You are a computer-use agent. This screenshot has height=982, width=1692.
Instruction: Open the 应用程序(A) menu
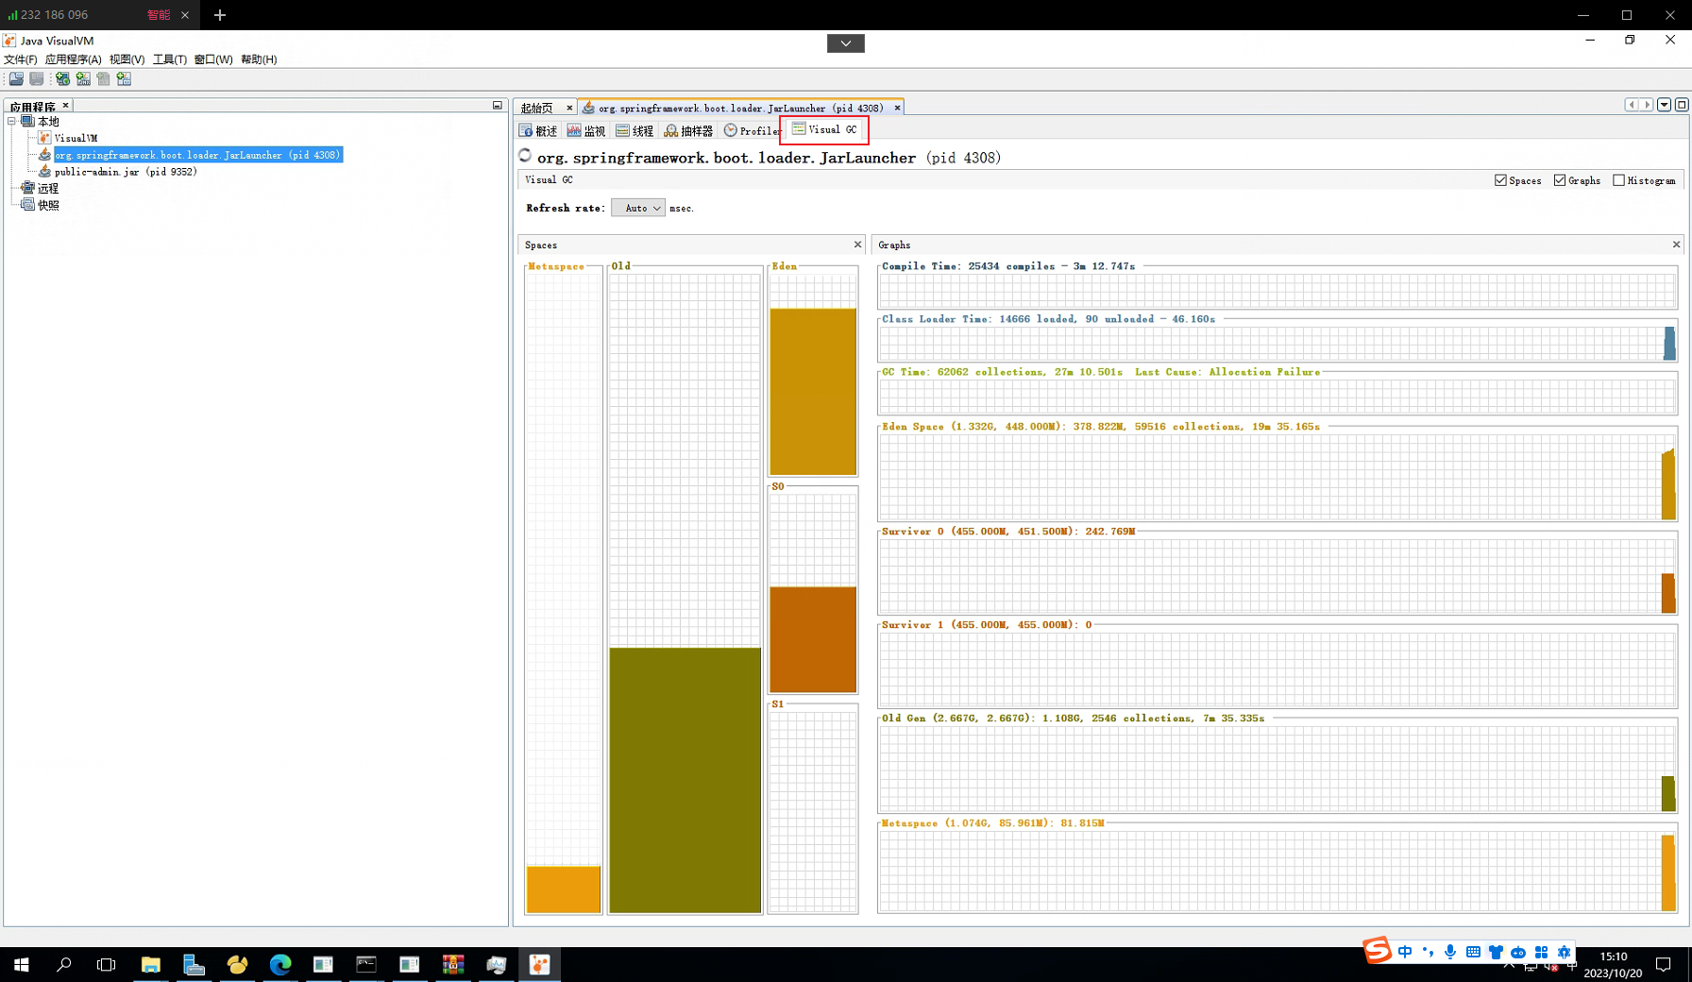coord(73,59)
